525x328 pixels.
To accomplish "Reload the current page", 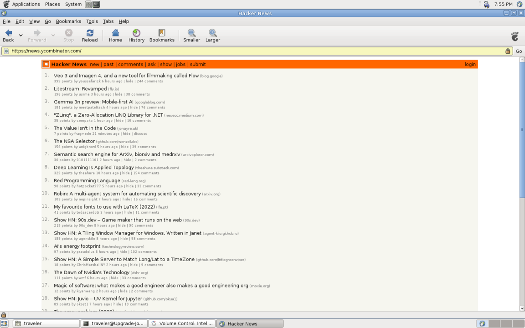I will point(90,36).
